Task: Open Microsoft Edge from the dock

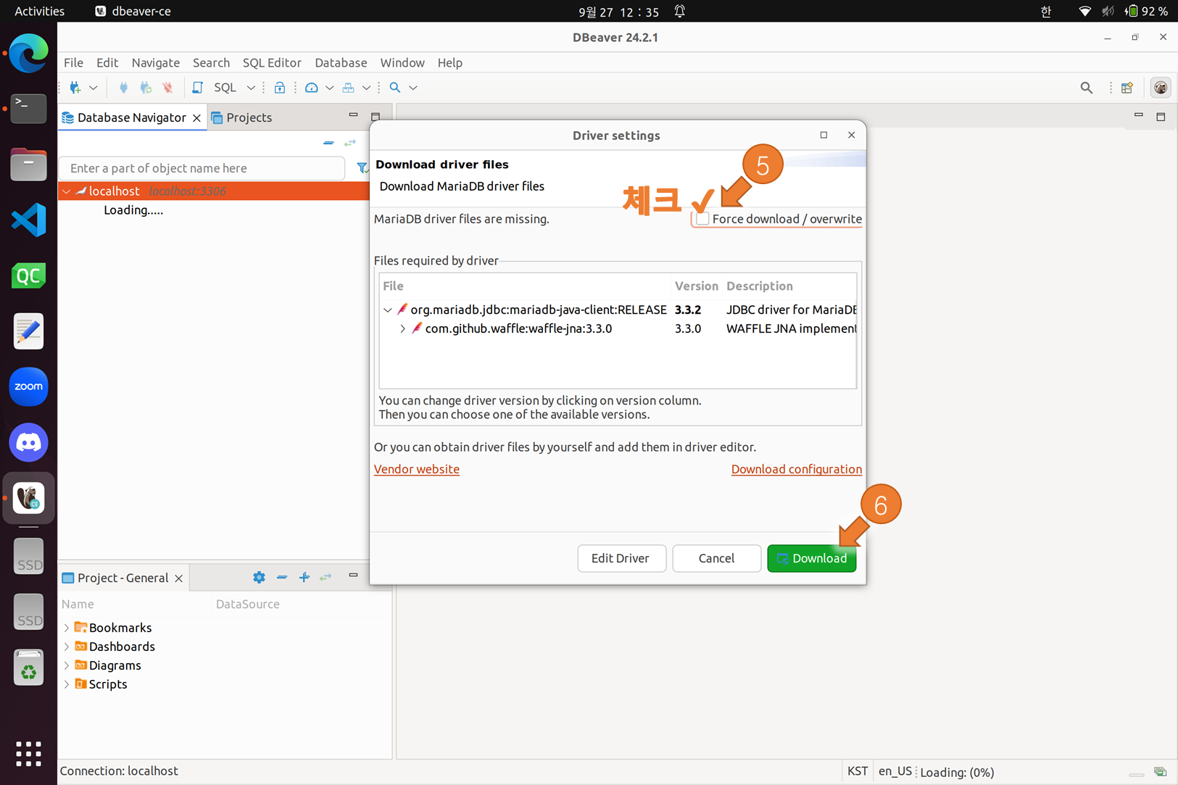Action: point(28,53)
